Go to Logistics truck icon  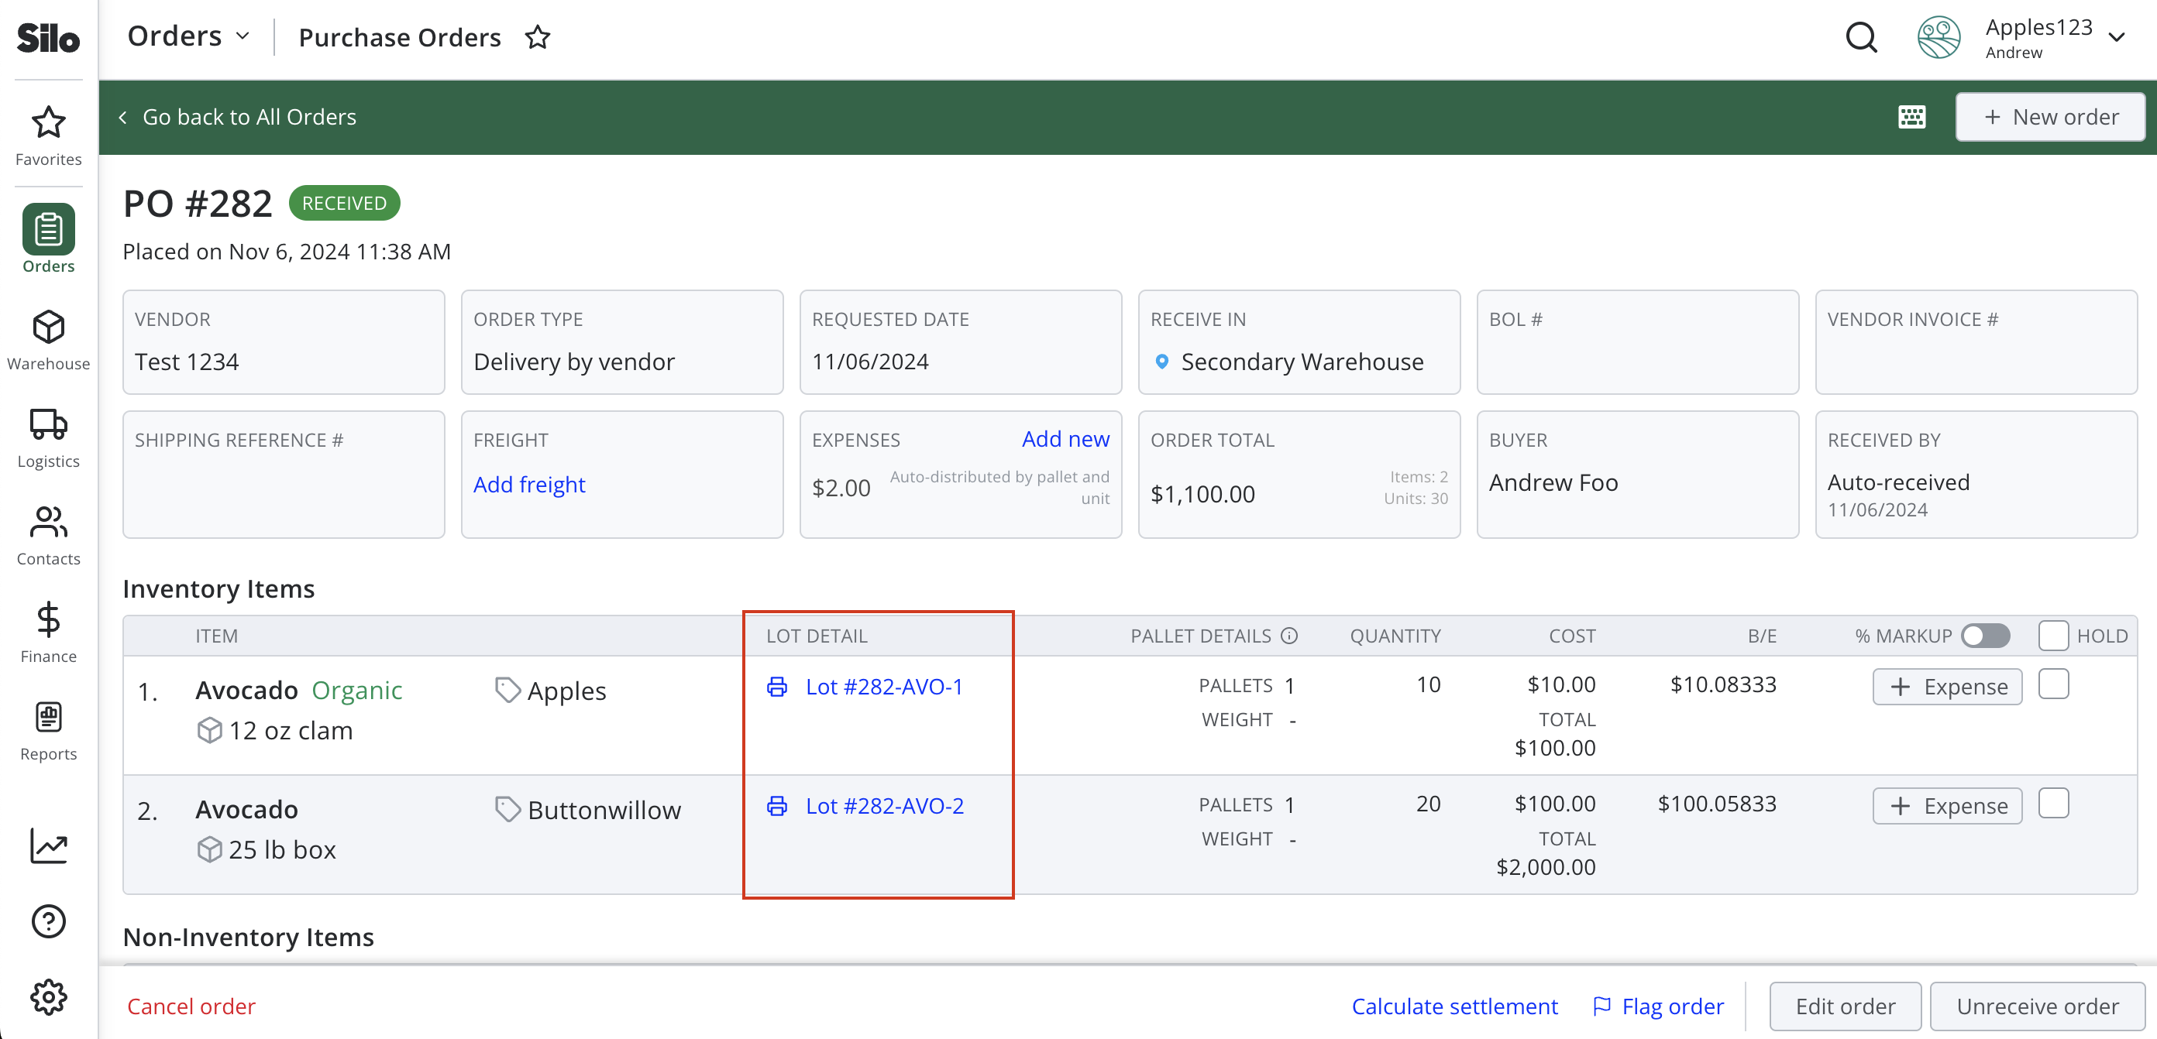point(49,425)
